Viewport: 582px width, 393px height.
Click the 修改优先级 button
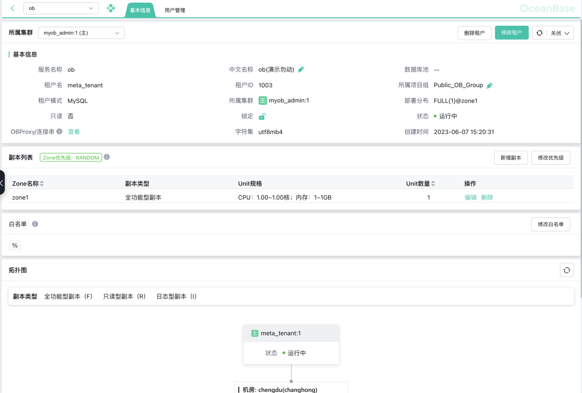[551, 158]
